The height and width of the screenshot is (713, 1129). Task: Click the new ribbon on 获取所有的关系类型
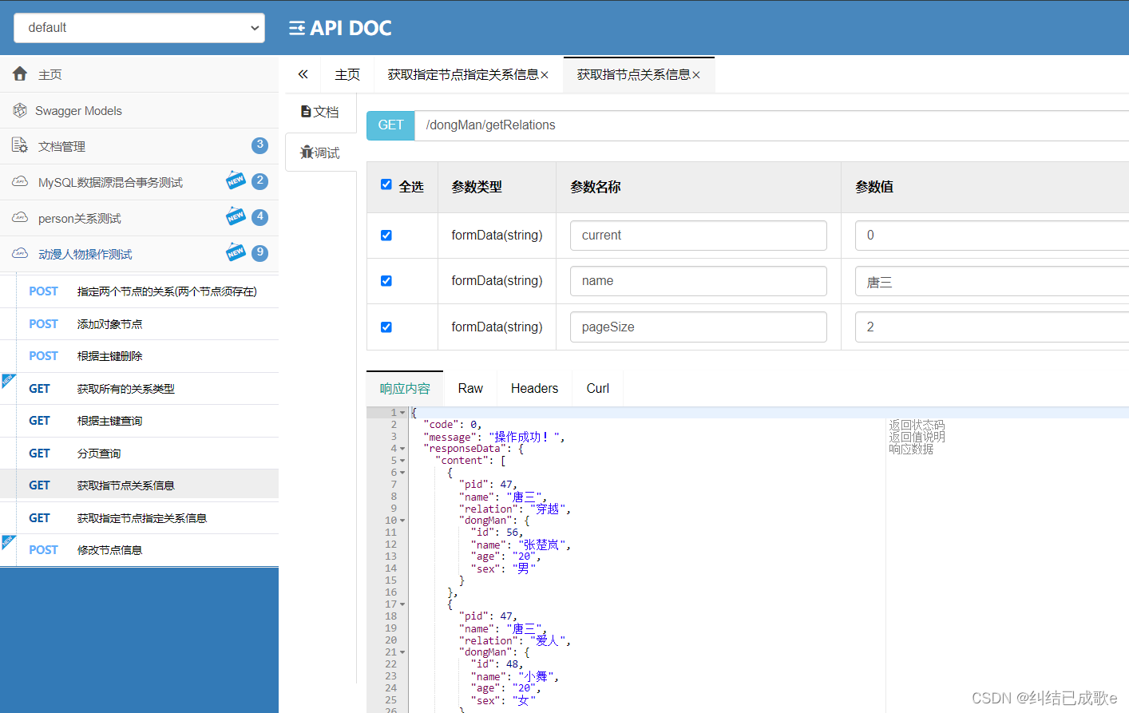click(x=8, y=380)
